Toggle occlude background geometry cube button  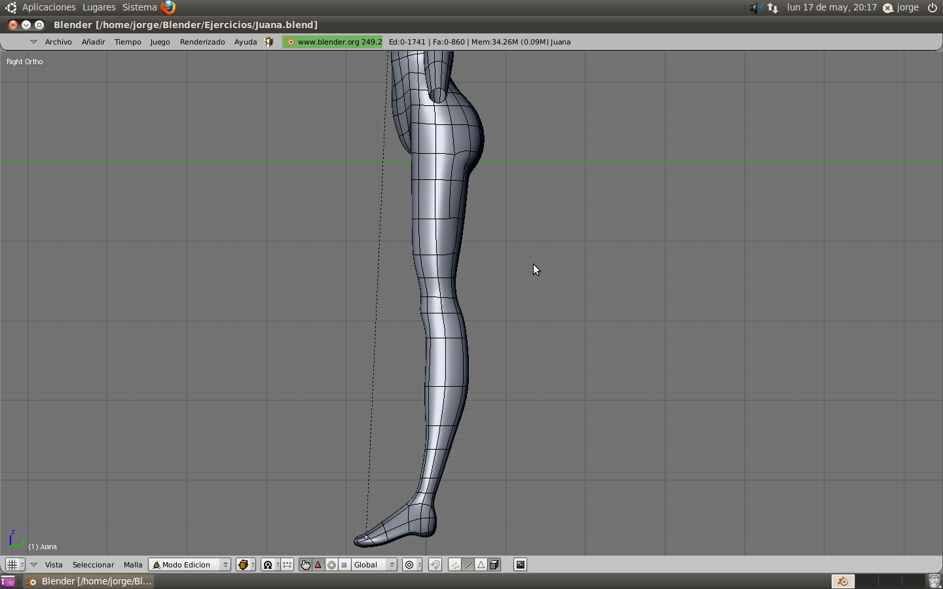point(494,565)
